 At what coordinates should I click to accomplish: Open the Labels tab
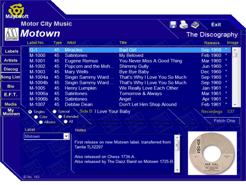click(x=11, y=51)
